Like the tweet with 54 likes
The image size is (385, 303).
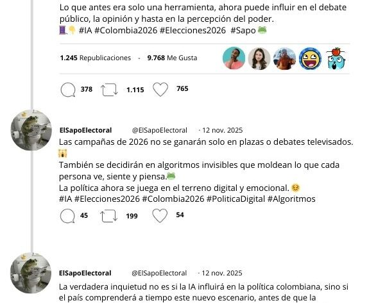(x=160, y=216)
